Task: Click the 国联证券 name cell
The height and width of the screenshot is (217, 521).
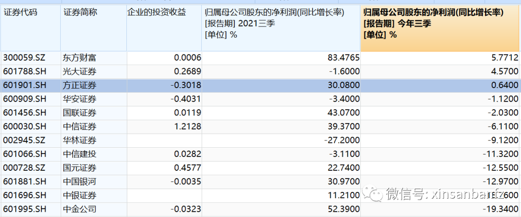Action: pos(80,113)
